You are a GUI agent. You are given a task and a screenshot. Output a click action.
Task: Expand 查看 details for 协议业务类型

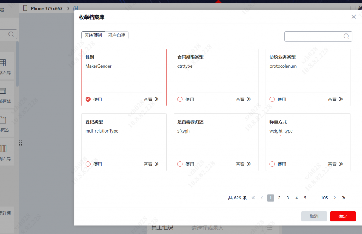point(335,99)
